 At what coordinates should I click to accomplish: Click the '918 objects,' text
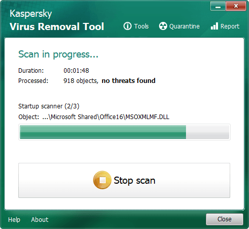[x=81, y=81]
